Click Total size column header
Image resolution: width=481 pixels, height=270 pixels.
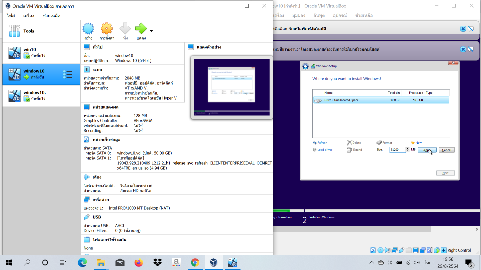[x=391, y=93]
